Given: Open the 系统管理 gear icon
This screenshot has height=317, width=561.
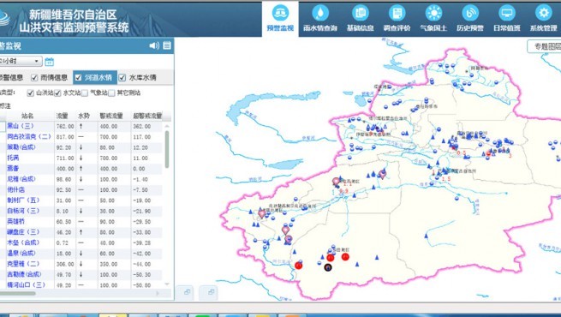Looking at the screenshot, I should pos(544,13).
